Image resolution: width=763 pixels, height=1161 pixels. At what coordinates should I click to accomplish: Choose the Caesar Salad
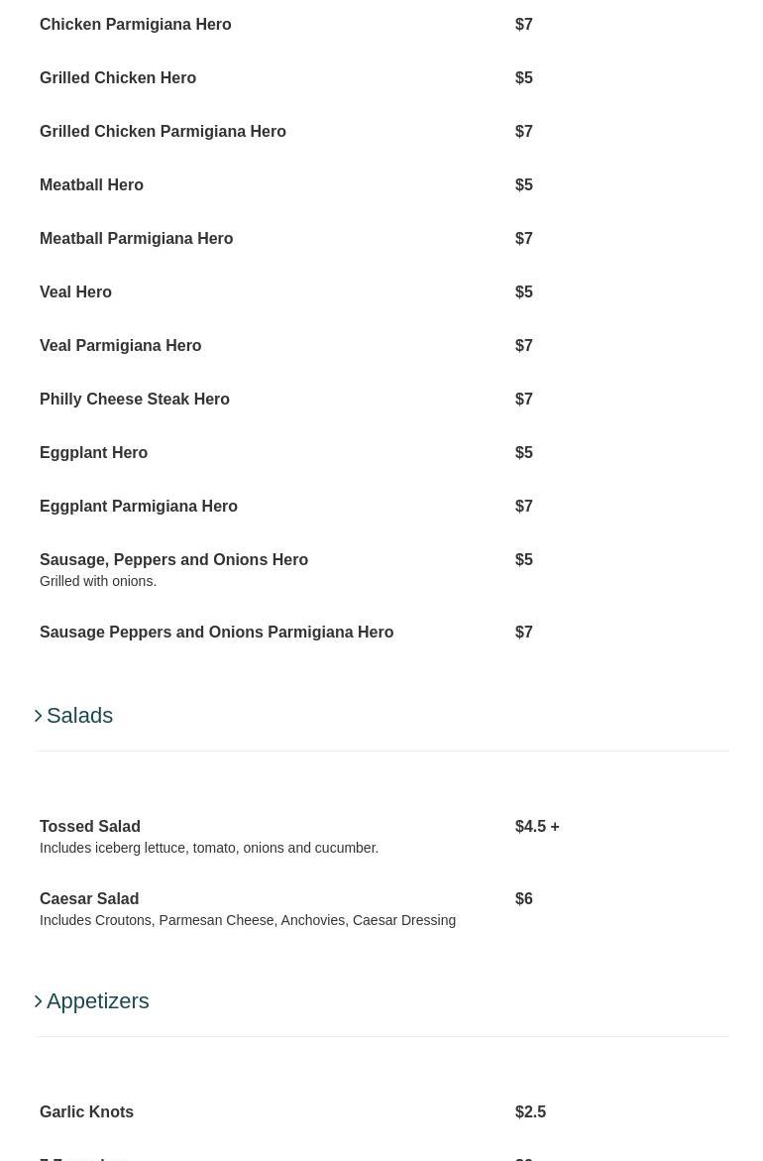(x=88, y=899)
